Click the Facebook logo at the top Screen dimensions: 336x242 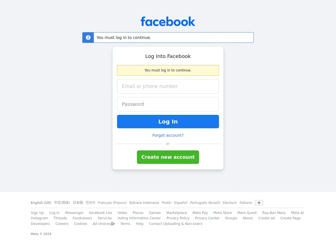coord(168,22)
